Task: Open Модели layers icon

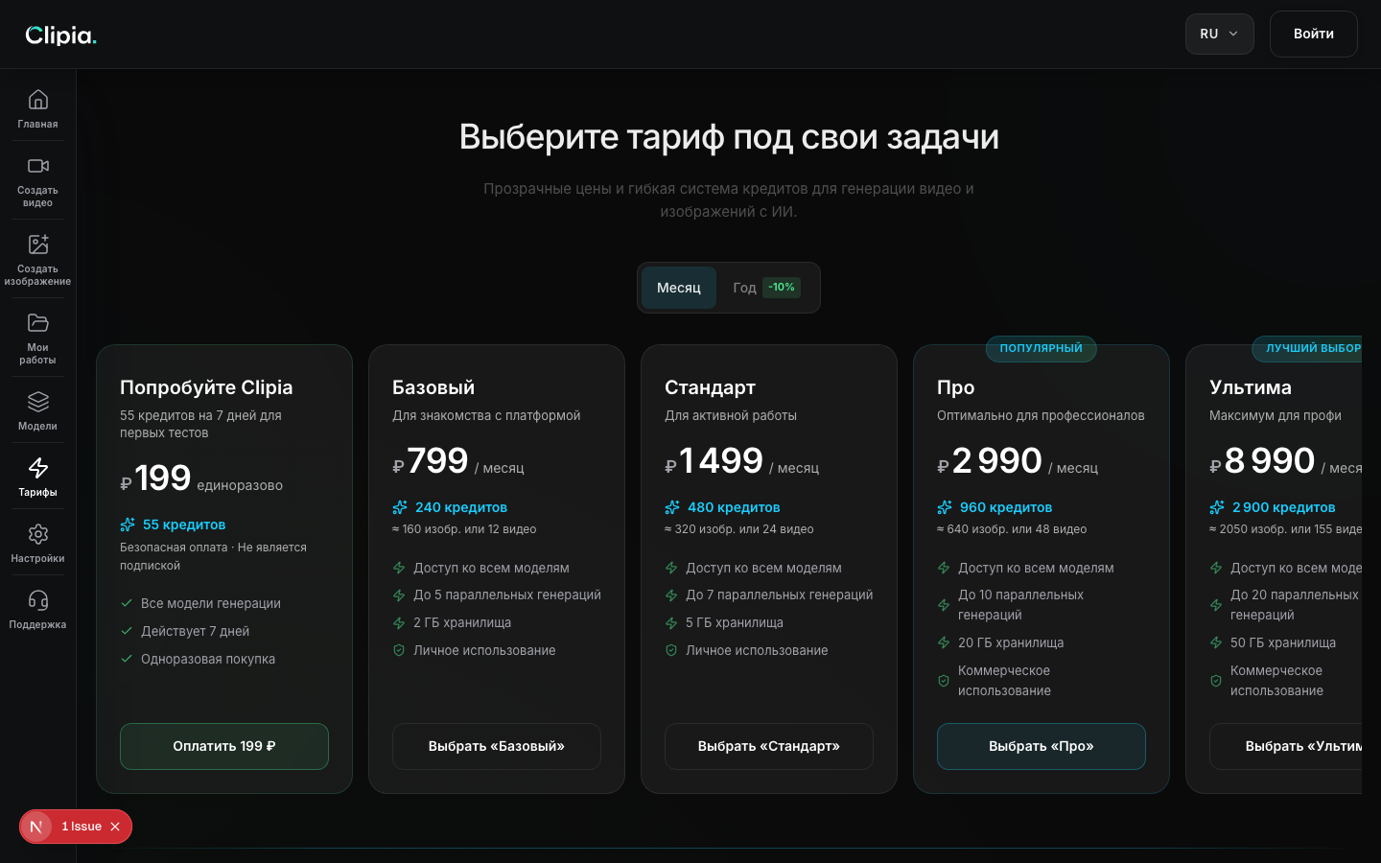Action: coord(37,402)
